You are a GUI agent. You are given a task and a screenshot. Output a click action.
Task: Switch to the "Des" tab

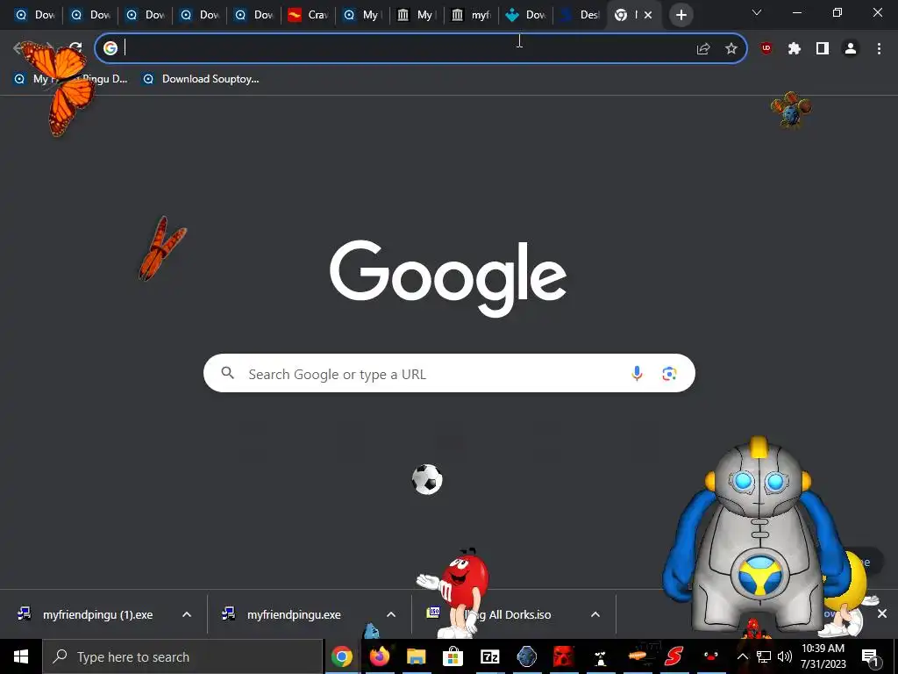pos(581,15)
